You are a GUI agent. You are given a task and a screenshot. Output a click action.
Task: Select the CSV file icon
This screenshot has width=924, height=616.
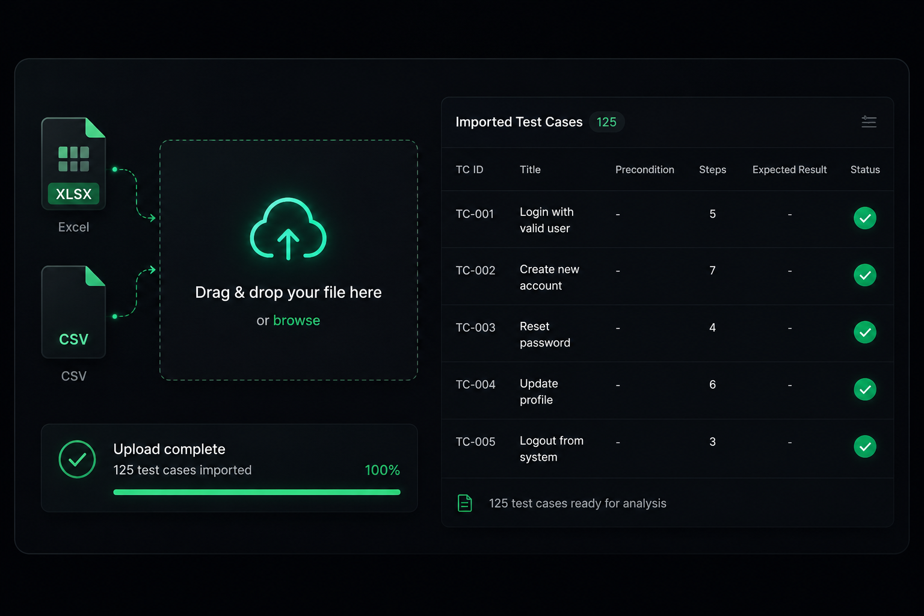click(73, 312)
